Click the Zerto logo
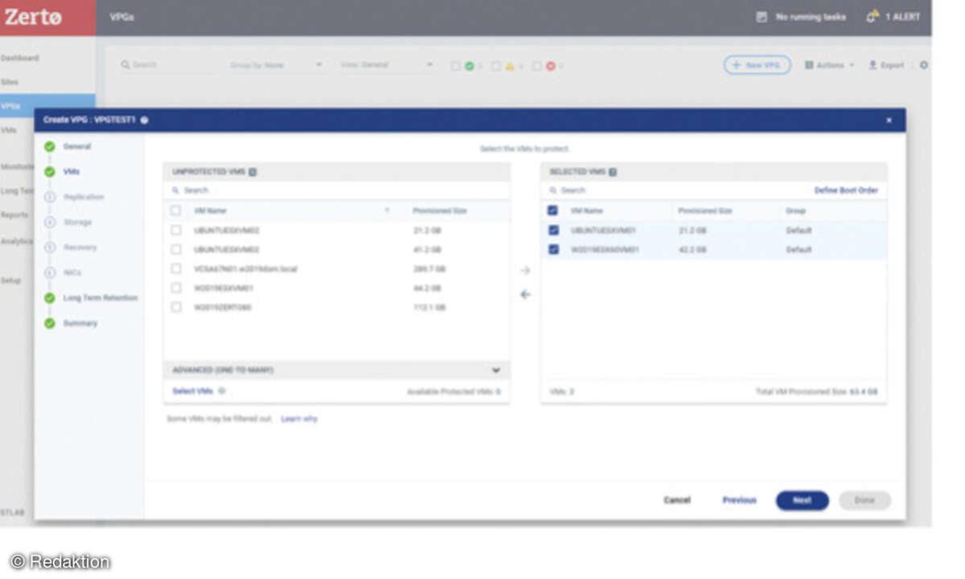 tap(33, 16)
